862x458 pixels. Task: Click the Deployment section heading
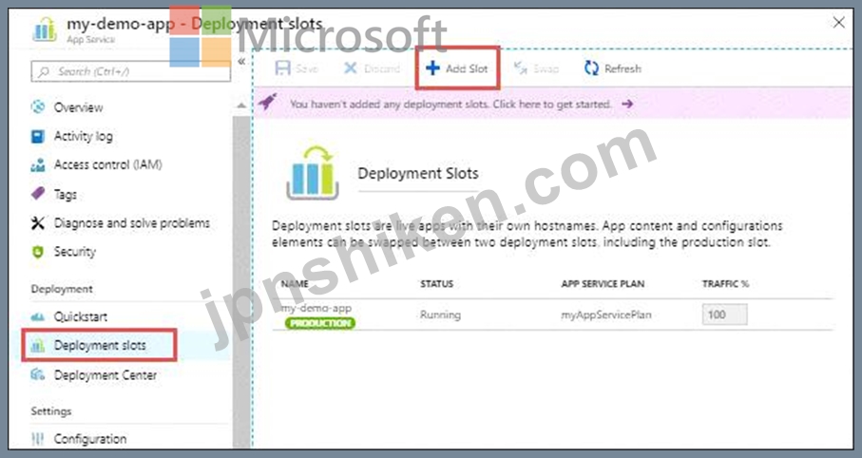click(x=62, y=289)
